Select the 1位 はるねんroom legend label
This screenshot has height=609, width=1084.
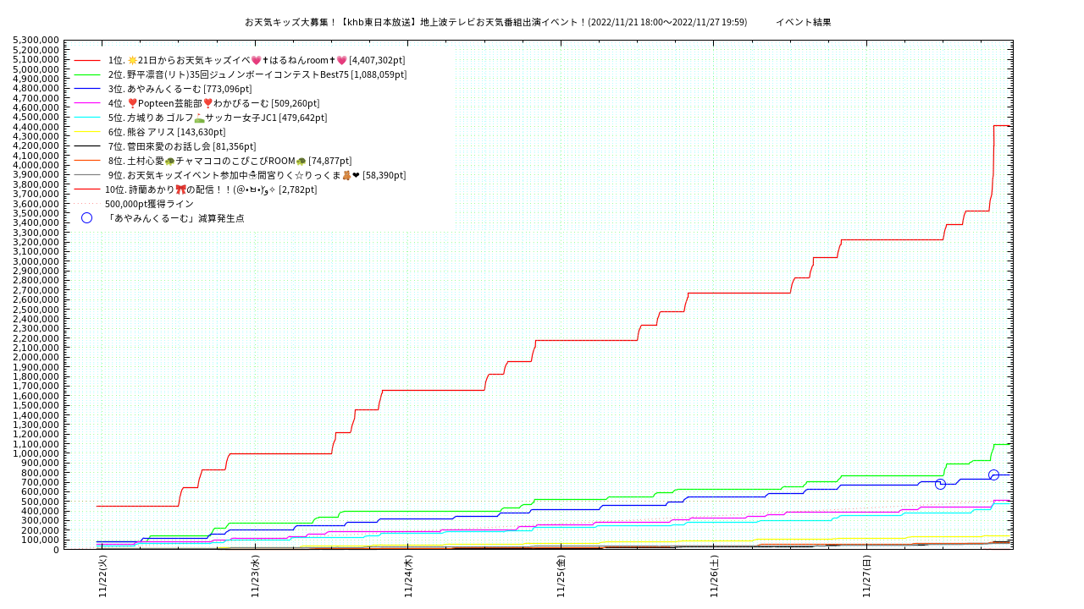[x=256, y=61]
